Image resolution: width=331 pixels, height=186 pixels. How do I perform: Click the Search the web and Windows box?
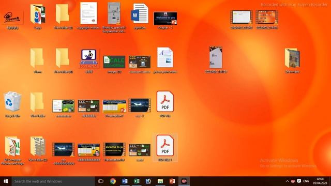point(53,181)
